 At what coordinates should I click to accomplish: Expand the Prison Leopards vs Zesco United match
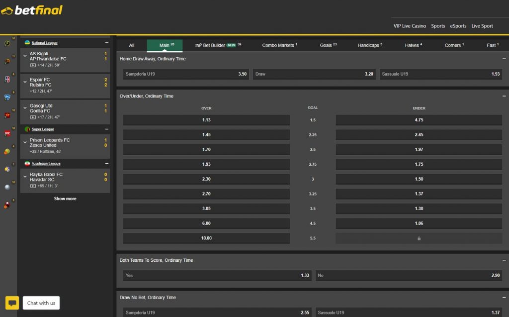click(25, 142)
